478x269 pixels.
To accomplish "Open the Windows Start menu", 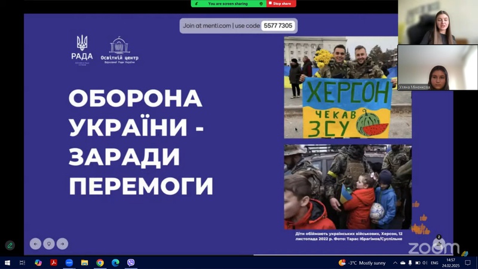I will pyautogui.click(x=8, y=262).
